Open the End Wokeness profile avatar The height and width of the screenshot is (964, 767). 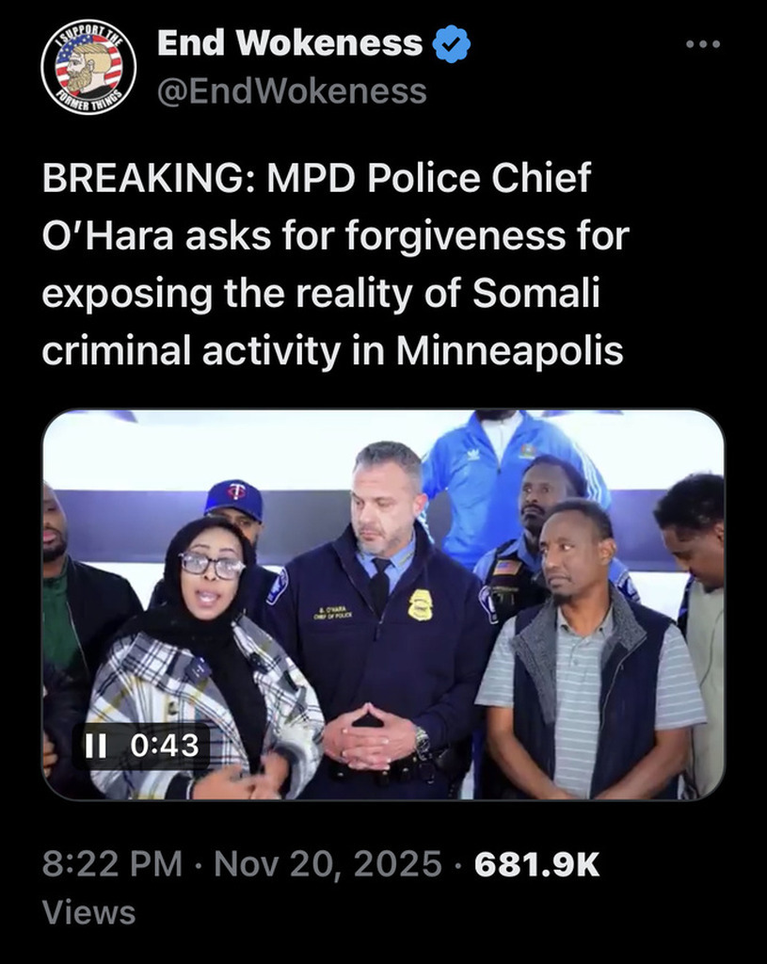coord(88,68)
